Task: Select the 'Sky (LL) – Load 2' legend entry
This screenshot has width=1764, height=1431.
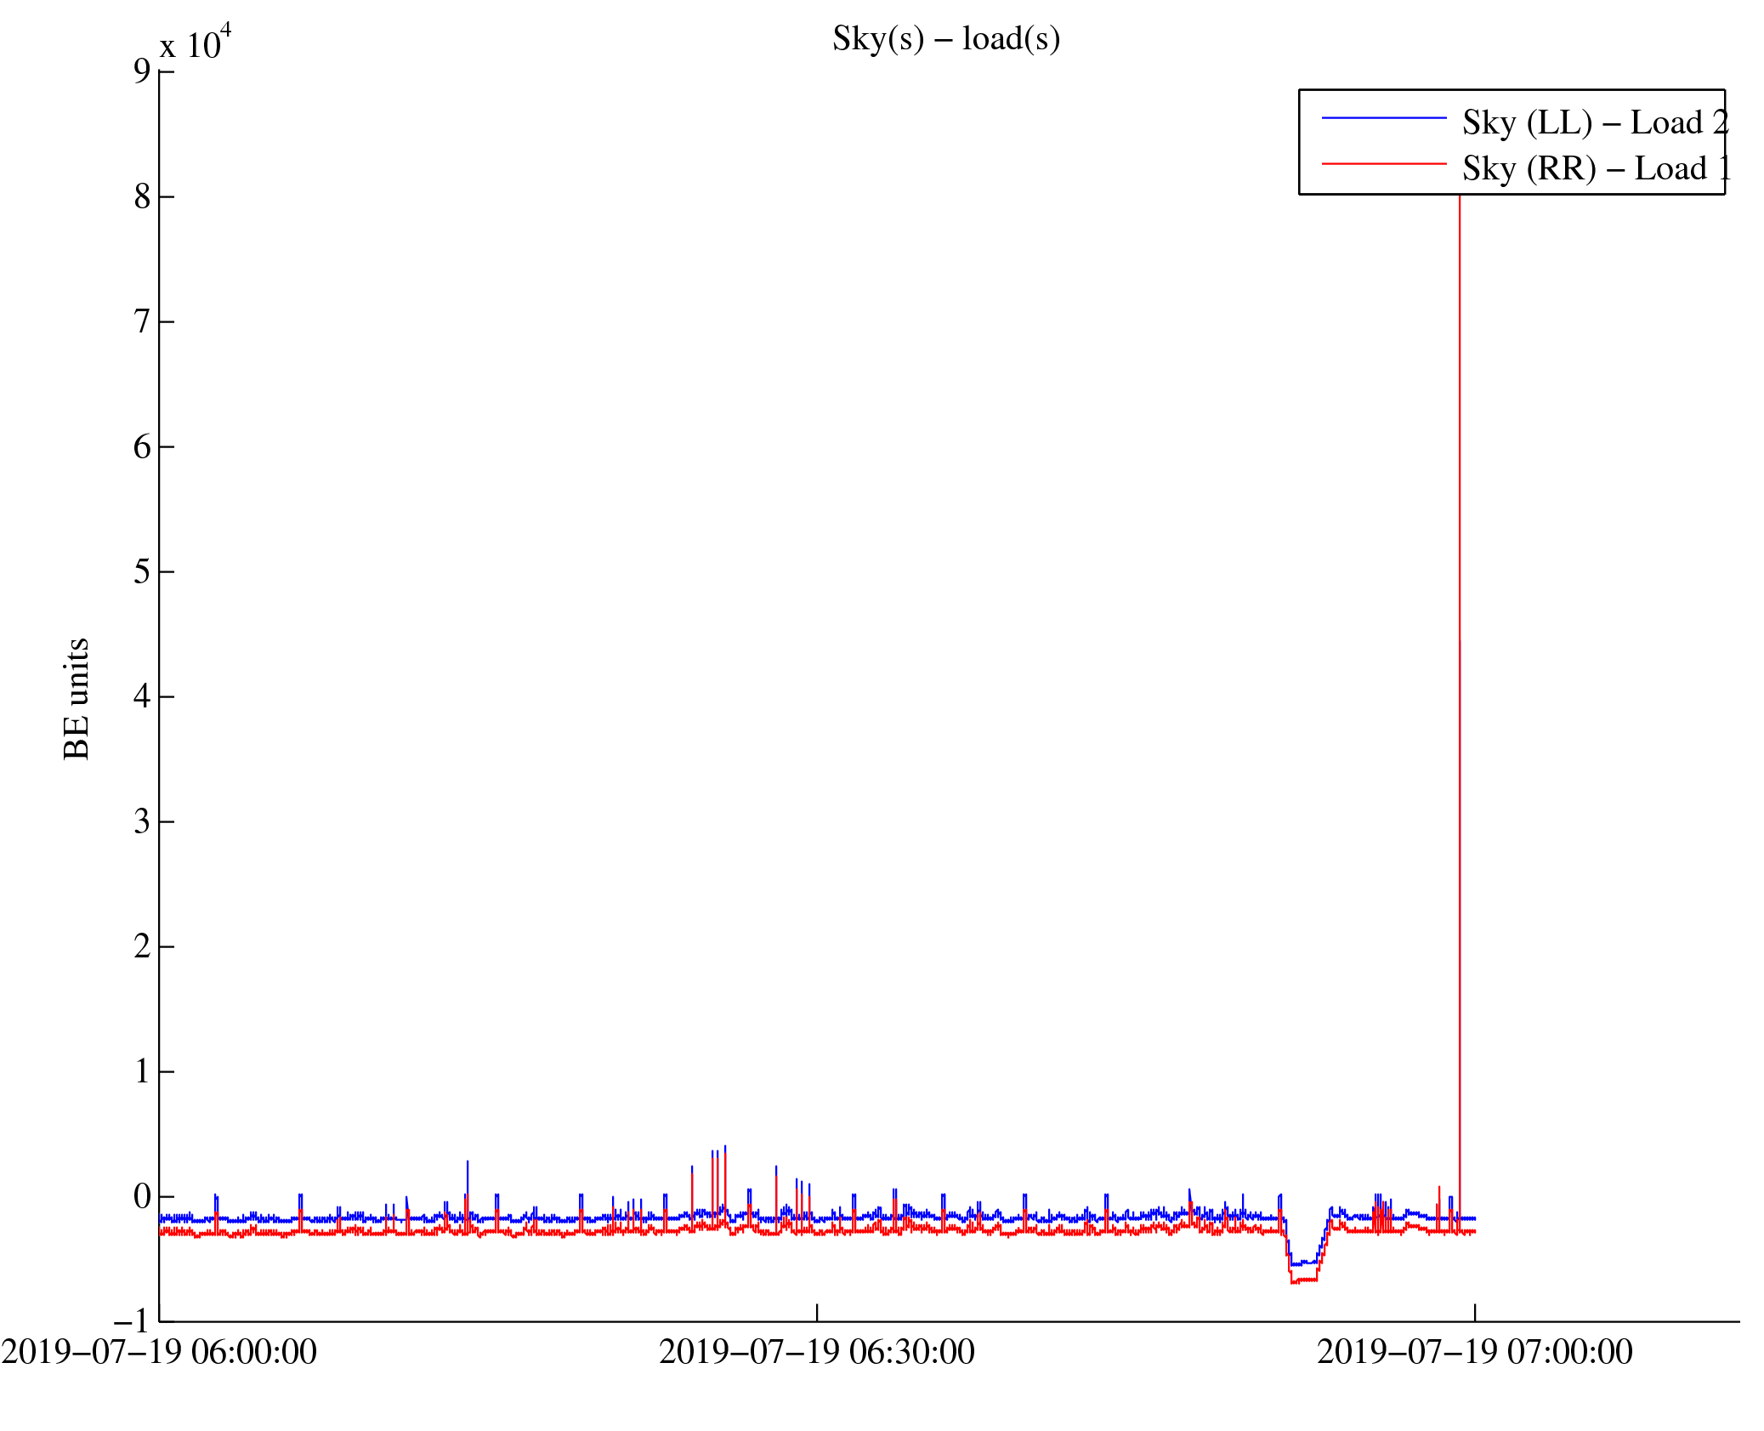Action: click(1594, 123)
